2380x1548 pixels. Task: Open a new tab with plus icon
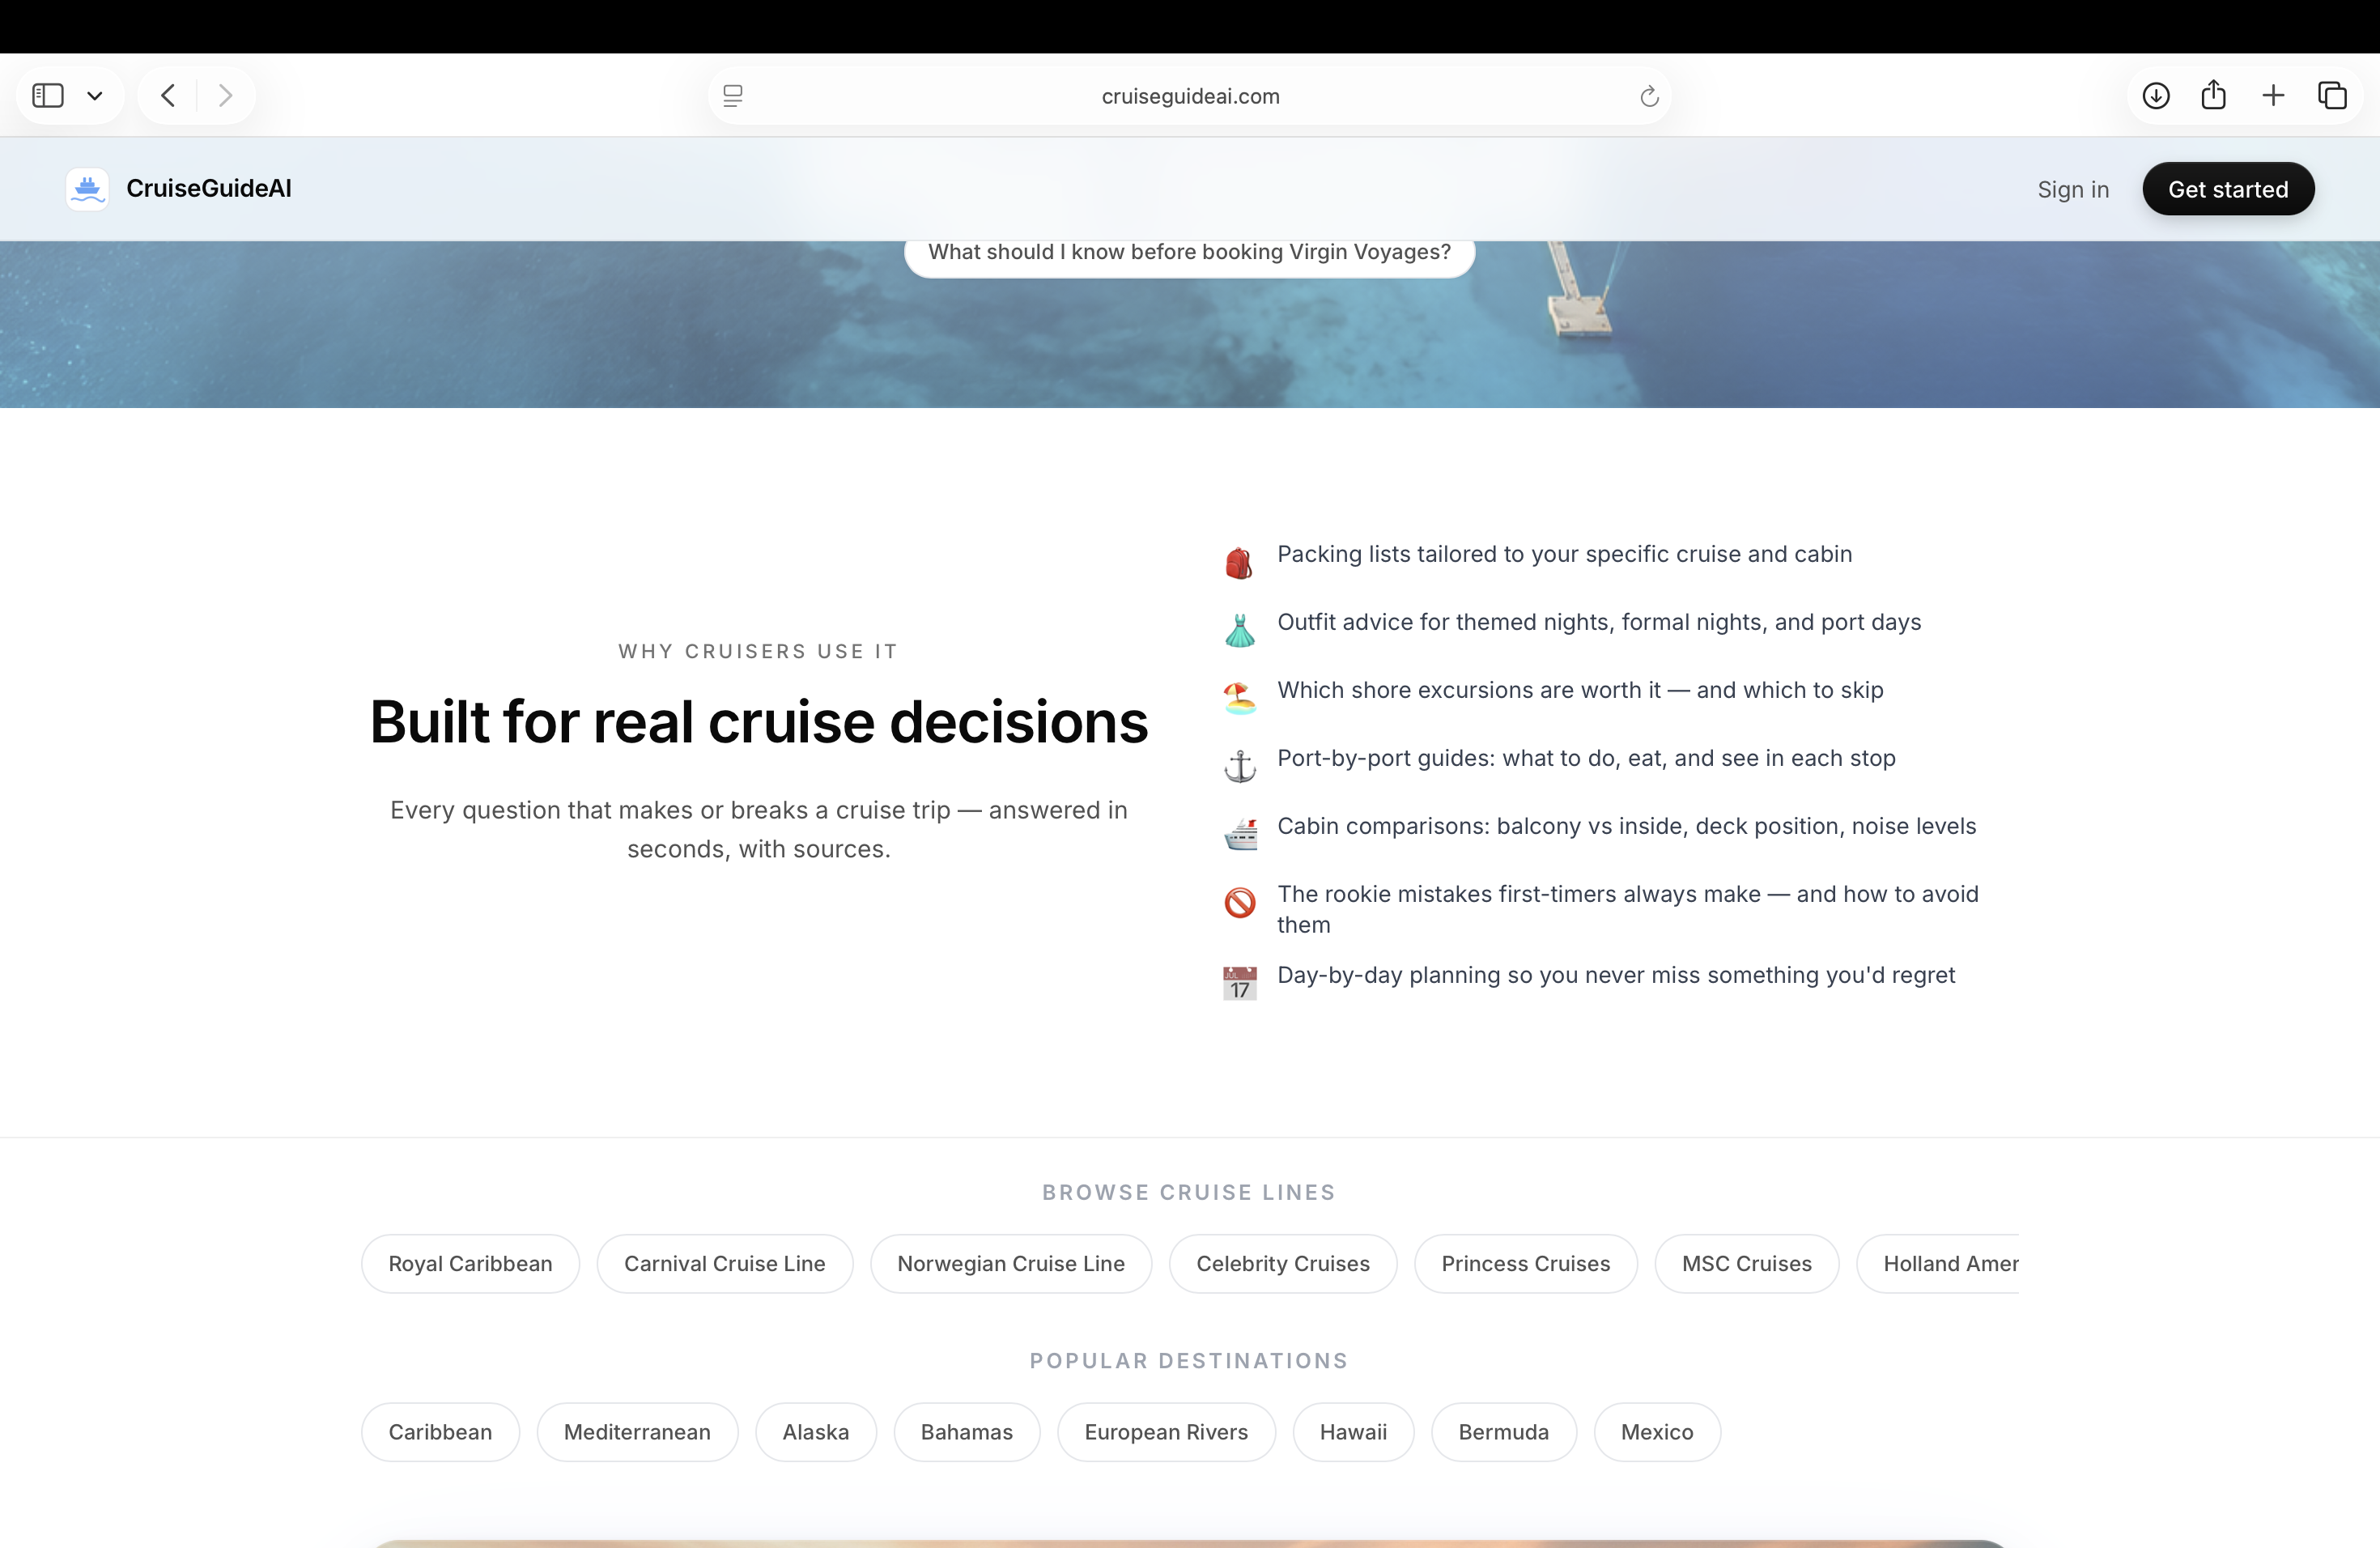pos(2273,96)
